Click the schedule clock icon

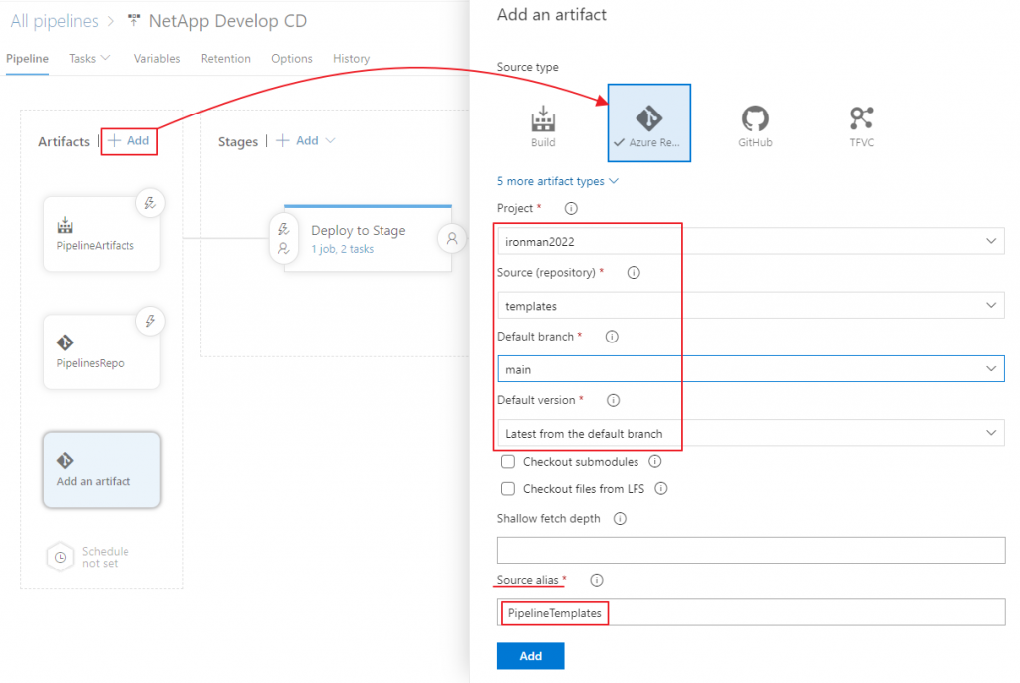[x=60, y=557]
